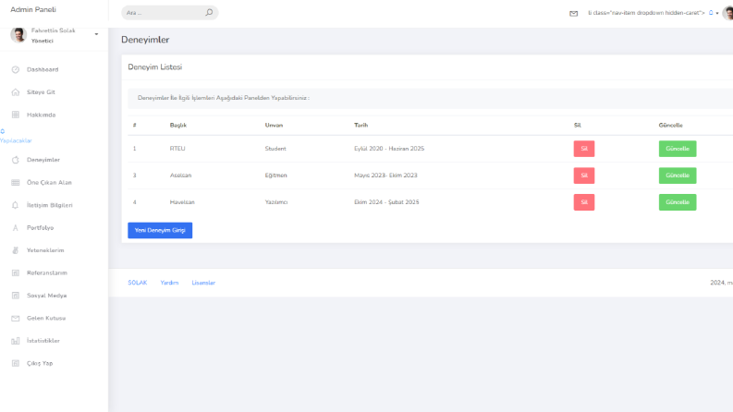Click the Deneyimler sidebar icon

(x=16, y=160)
